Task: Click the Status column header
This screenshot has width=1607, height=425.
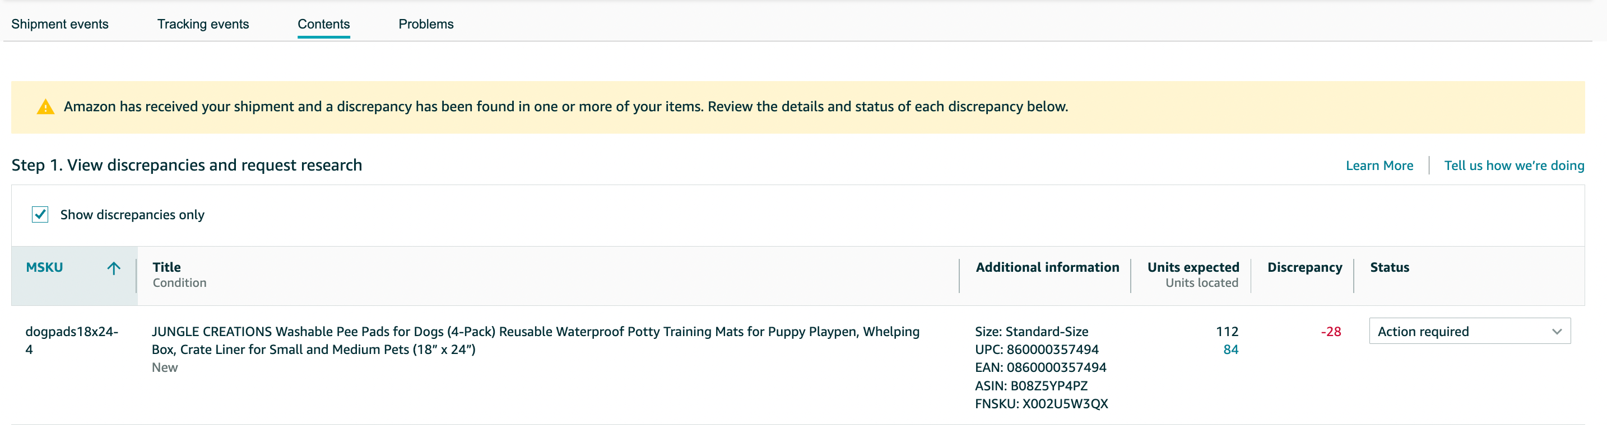Action: pos(1389,267)
